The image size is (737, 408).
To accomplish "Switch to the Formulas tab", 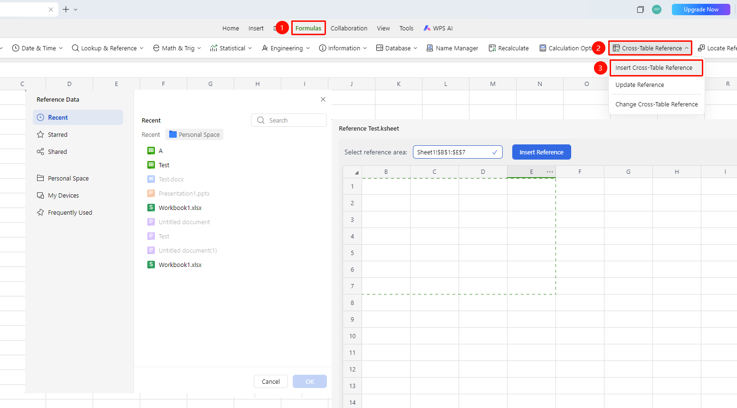I will click(x=308, y=28).
